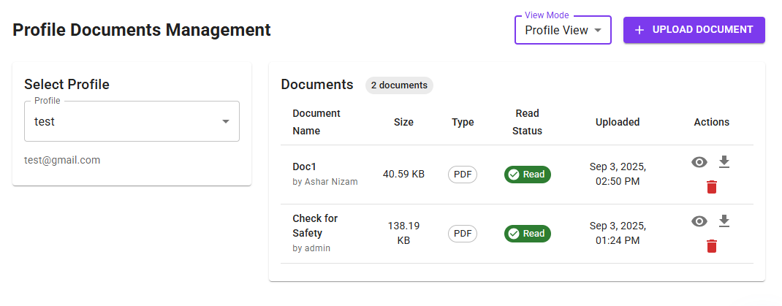Select the Doc1 document name
Image resolution: width=782 pixels, height=306 pixels.
tap(305, 167)
